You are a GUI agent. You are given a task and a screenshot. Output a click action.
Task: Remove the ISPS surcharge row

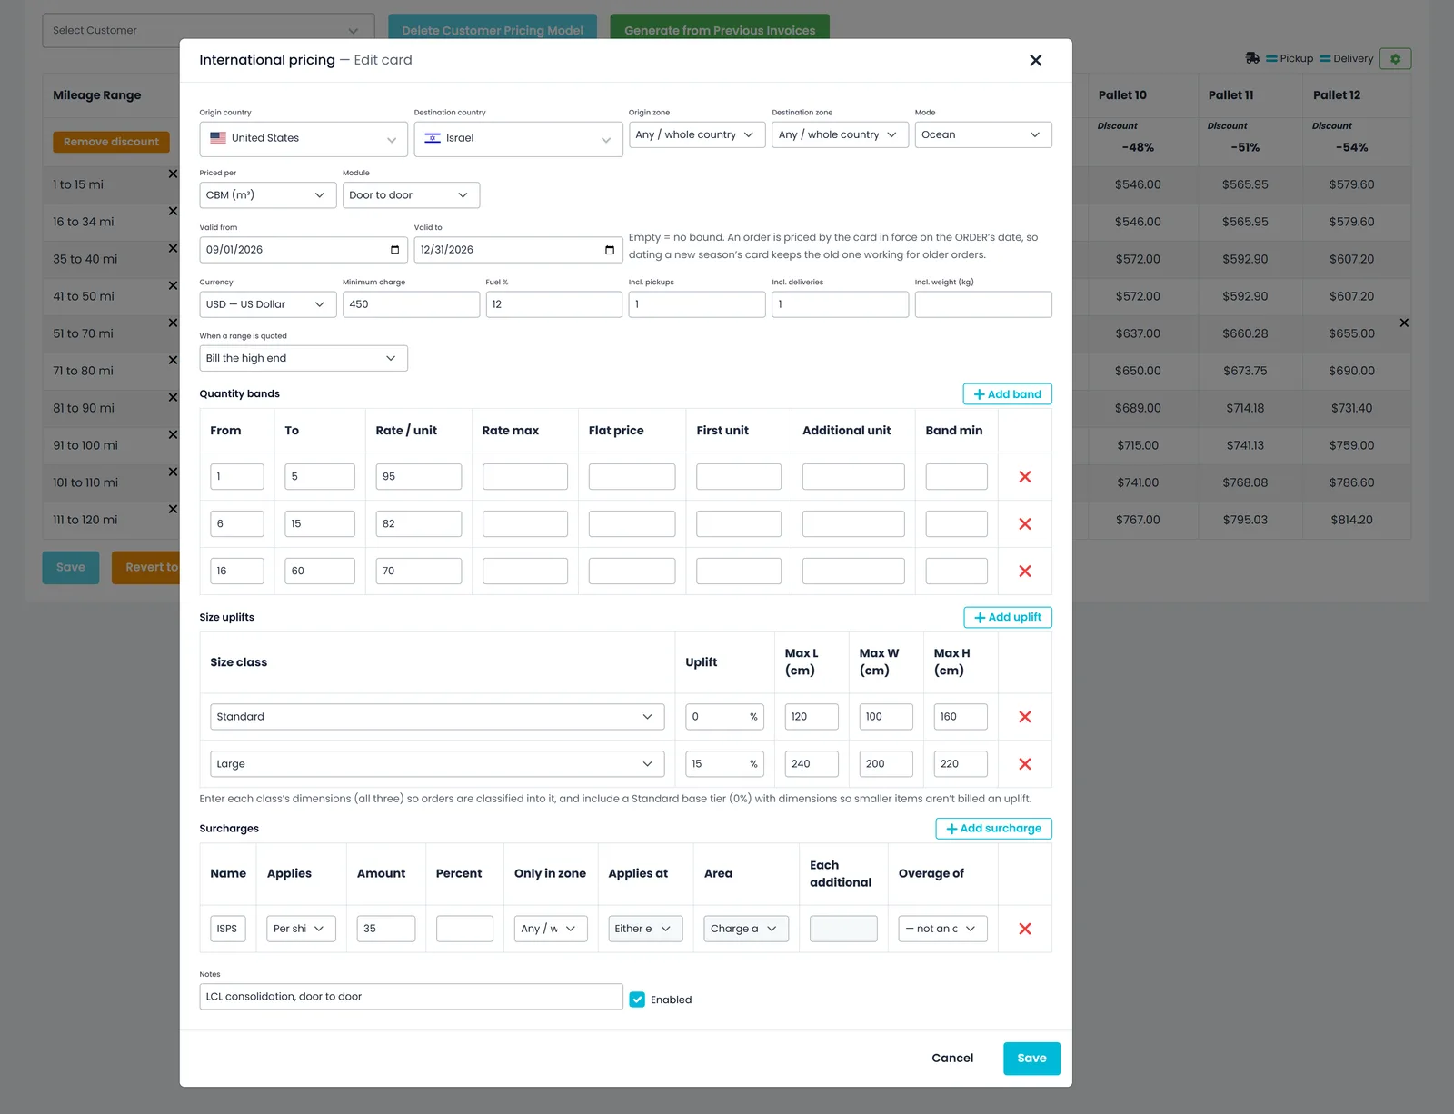pos(1024,929)
